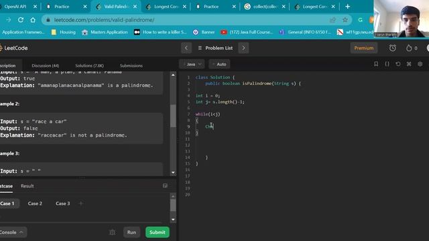Open the Java language dropdown
Screen dimensions: 429x241
[192, 64]
